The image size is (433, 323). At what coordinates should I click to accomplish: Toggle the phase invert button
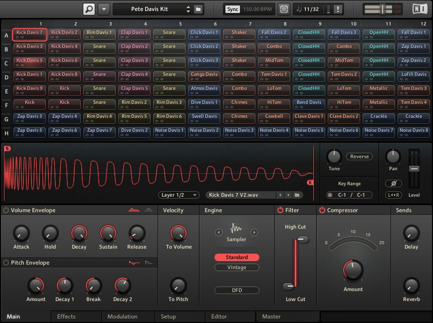click(x=393, y=183)
